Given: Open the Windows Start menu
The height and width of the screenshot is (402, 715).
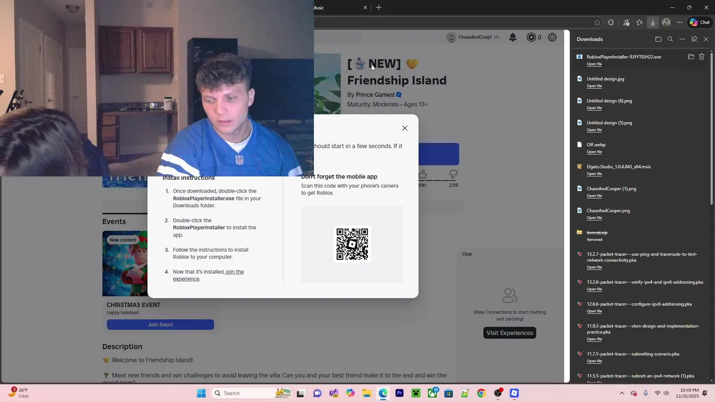Looking at the screenshot, I should point(201,393).
